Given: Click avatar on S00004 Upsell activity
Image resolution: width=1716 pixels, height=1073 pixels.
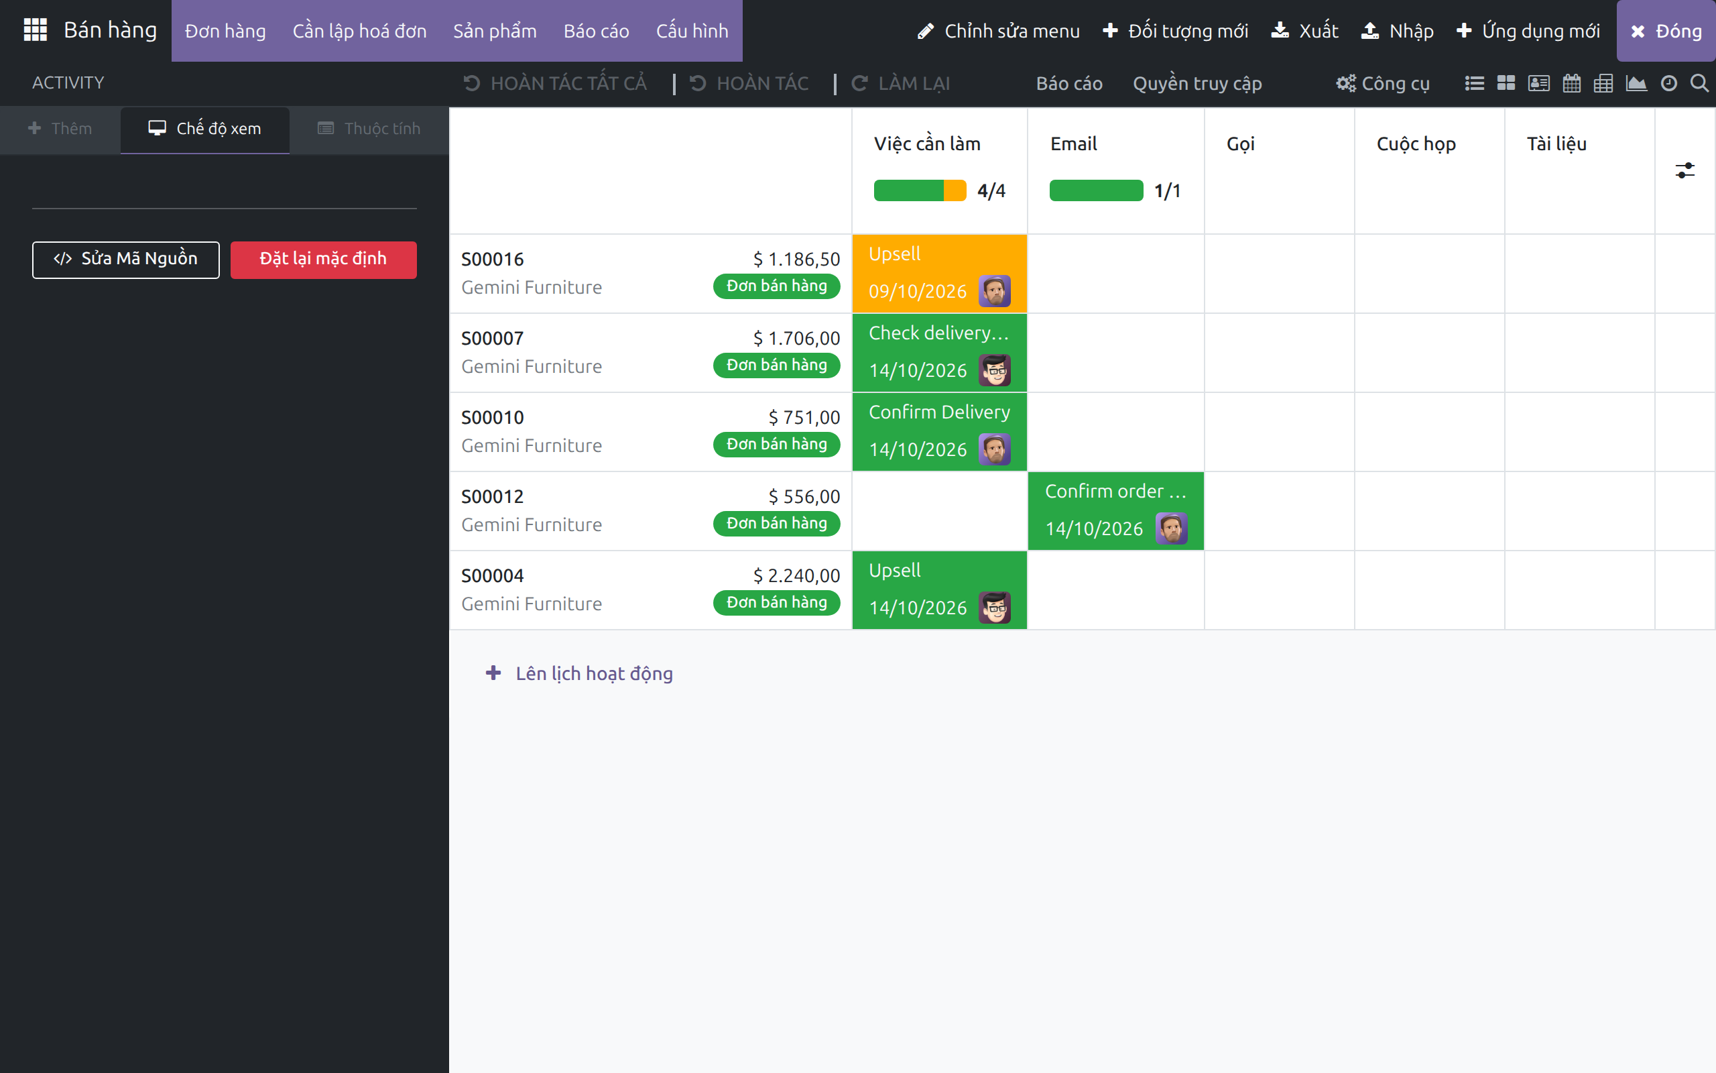Looking at the screenshot, I should [994, 608].
